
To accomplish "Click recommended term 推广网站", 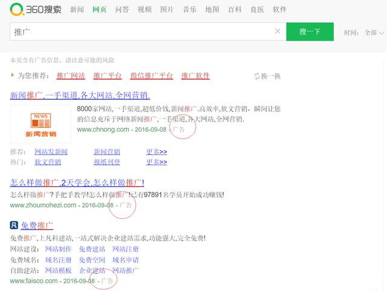I will coord(71,76).
